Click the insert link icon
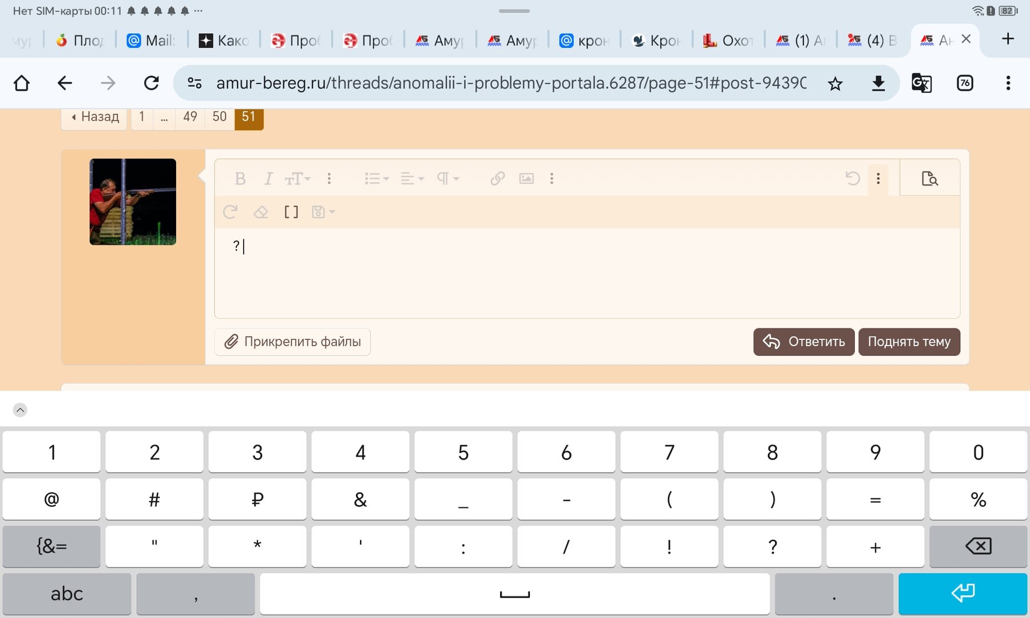This screenshot has height=618, width=1030. pyautogui.click(x=497, y=179)
